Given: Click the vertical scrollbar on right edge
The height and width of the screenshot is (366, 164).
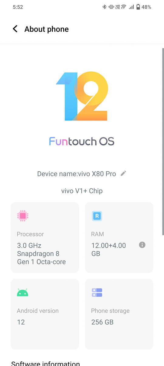Looking at the screenshot, I should (x=163, y=142).
